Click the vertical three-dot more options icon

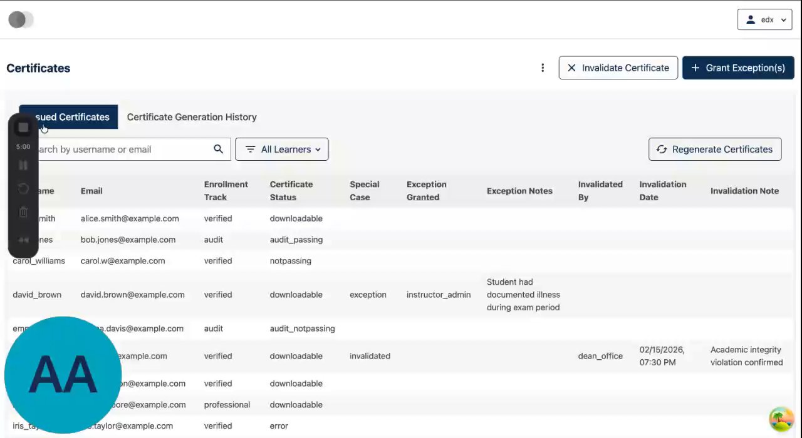click(x=543, y=68)
